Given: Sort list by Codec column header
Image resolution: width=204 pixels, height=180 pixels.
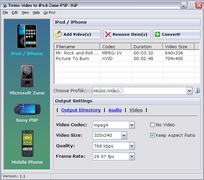Looking at the screenshot, I should (116, 47).
